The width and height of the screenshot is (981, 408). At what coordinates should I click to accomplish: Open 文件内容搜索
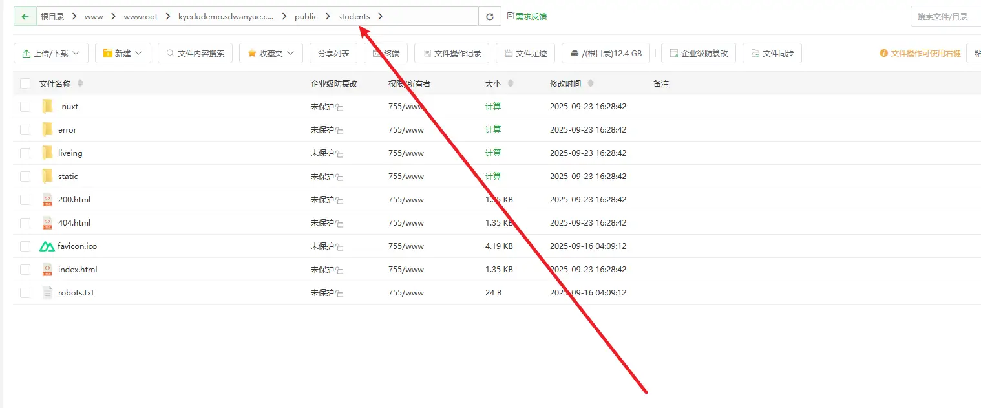tap(195, 53)
